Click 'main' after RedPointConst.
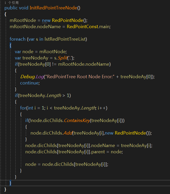This screenshot has height=194, width=170. 104,27
